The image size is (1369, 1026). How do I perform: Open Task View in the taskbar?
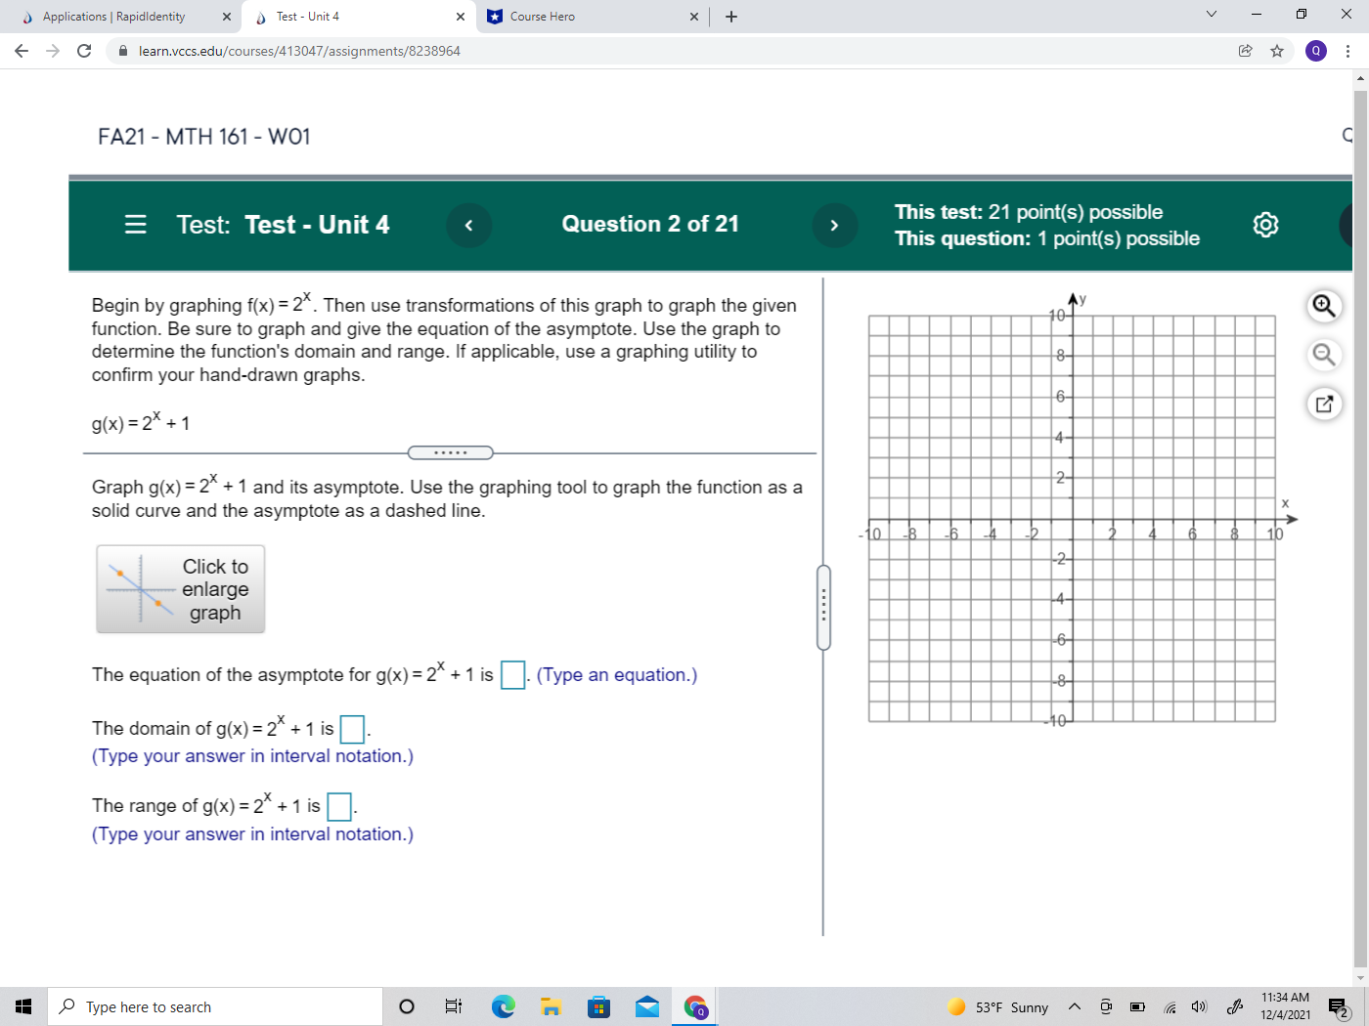[454, 1006]
